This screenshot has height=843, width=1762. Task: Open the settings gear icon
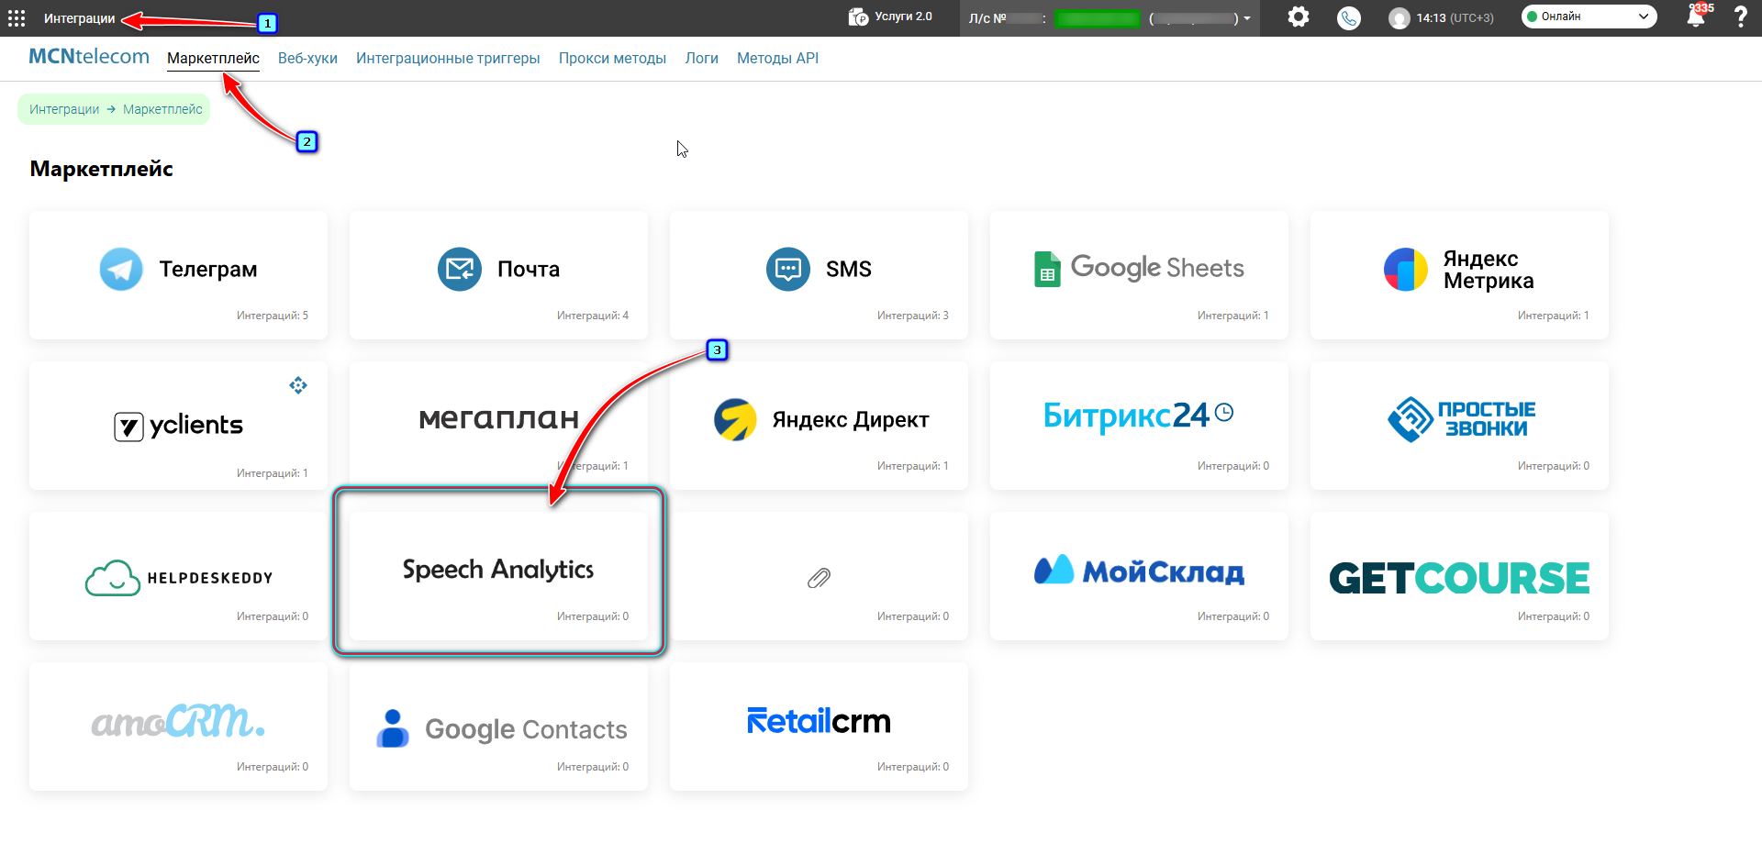coord(1299,17)
